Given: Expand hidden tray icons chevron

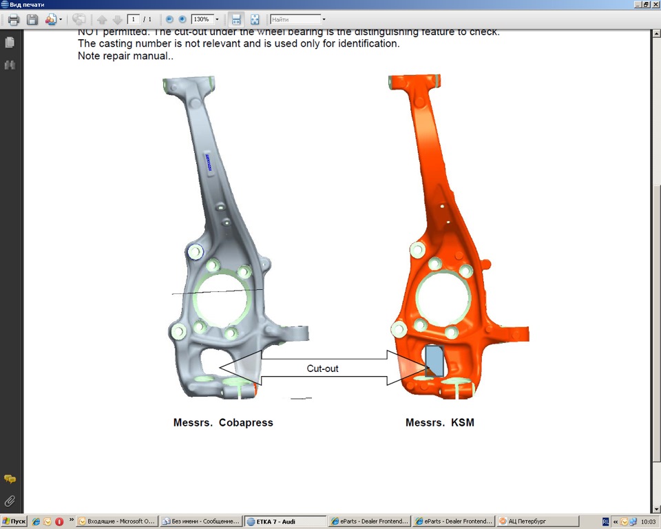Looking at the screenshot, I should click(x=616, y=522).
